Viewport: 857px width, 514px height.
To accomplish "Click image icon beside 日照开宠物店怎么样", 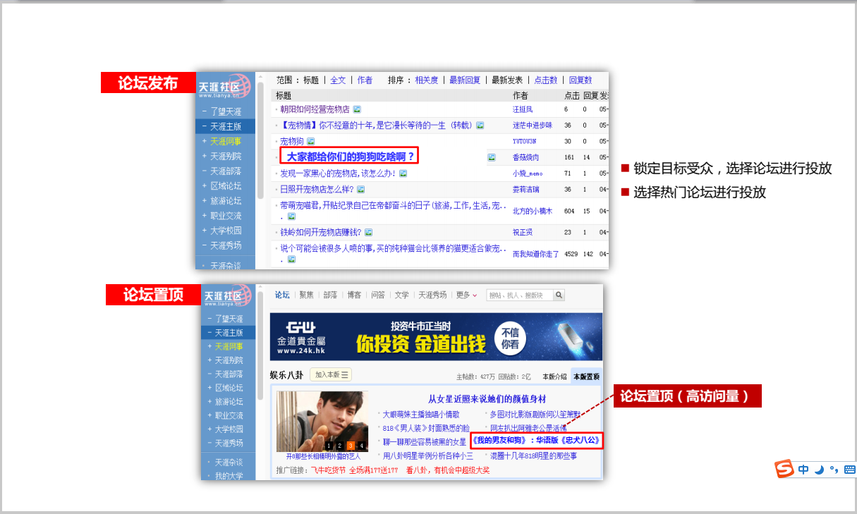I will click(x=360, y=189).
